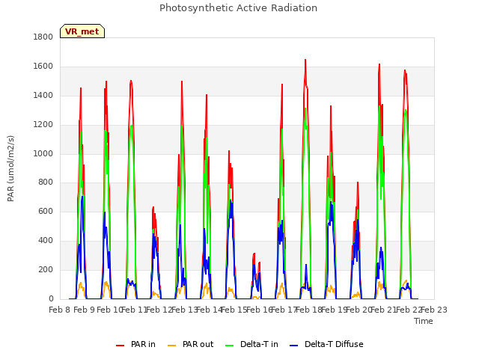Select the 'Delta-T Diffuse' legend label
Viewport: 479px width, 359px height.
point(334,344)
